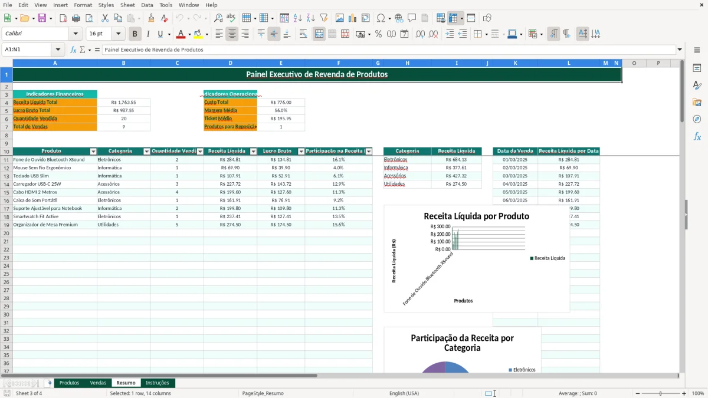The image size is (708, 398).
Task: Switch to the Produtos sheet tab
Action: (x=69, y=383)
